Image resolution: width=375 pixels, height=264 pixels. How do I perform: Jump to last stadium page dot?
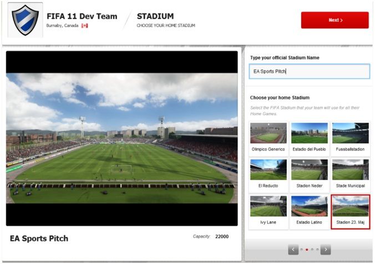pos(317,250)
